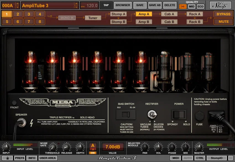Select MID quality mode
Screen dimensions: 235x162
(x=192, y=6)
